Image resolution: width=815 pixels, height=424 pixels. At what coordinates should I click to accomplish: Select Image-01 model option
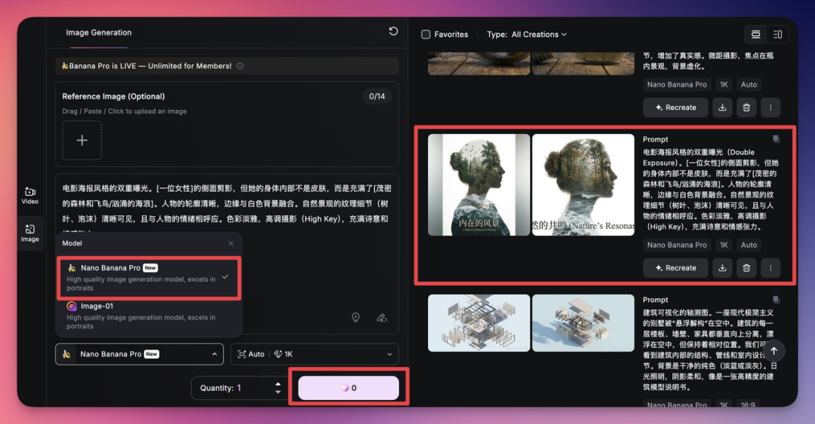149,316
